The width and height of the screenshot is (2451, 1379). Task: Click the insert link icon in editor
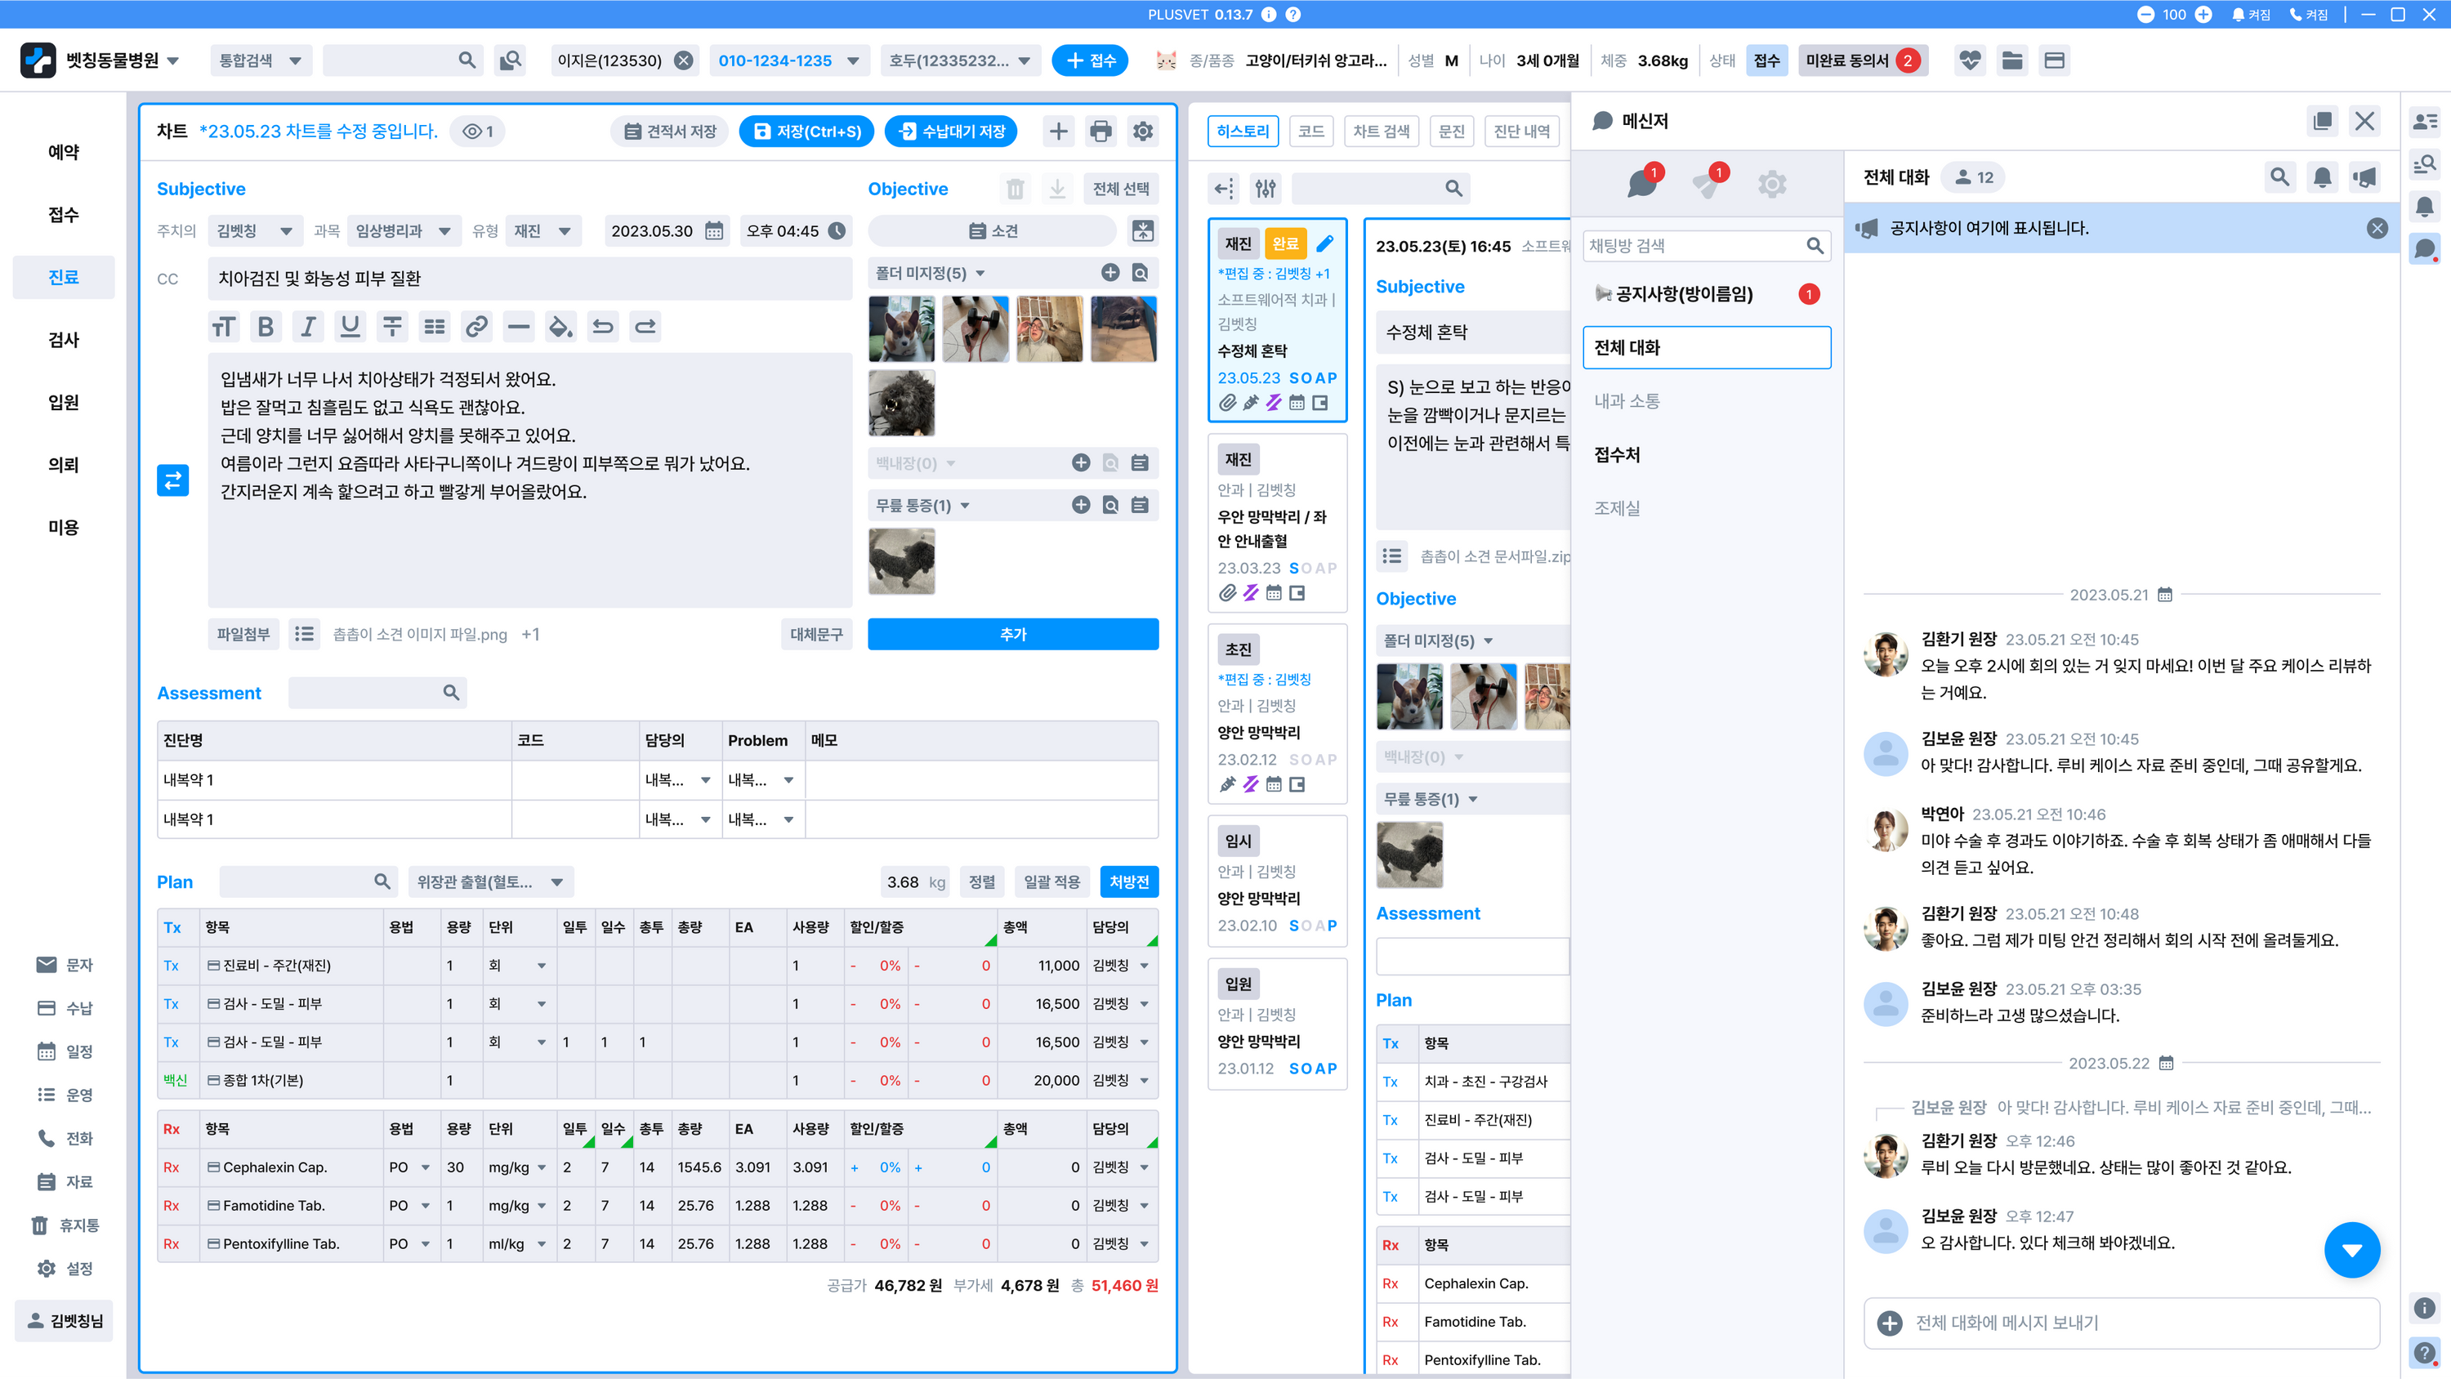tap(476, 328)
